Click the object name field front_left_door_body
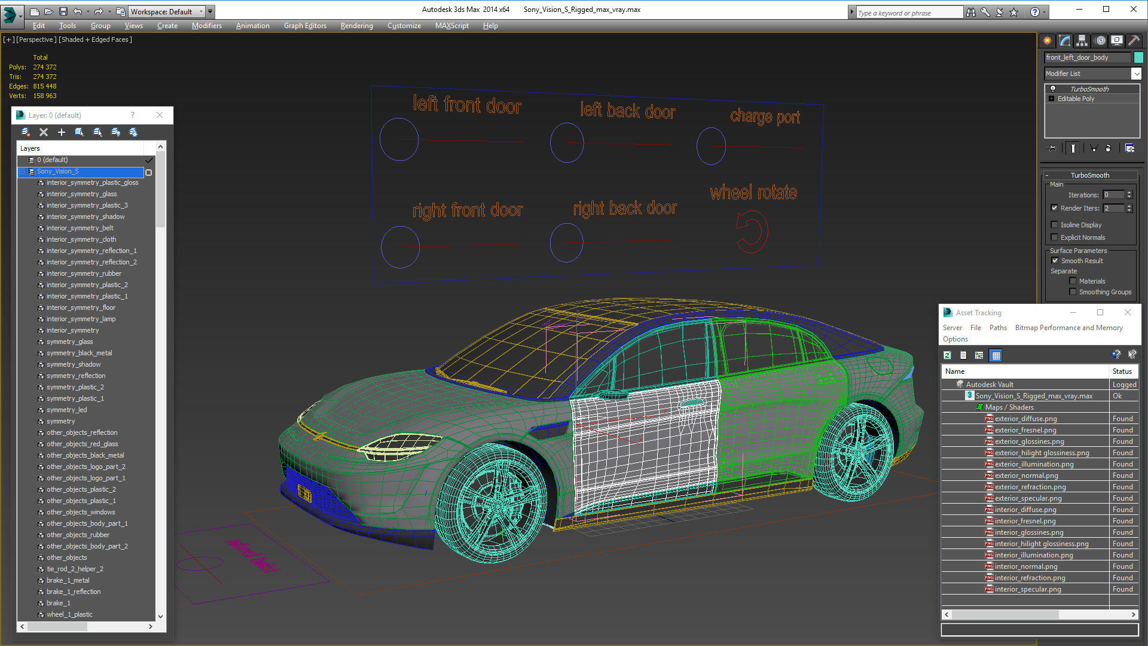The width and height of the screenshot is (1148, 646). (1088, 57)
